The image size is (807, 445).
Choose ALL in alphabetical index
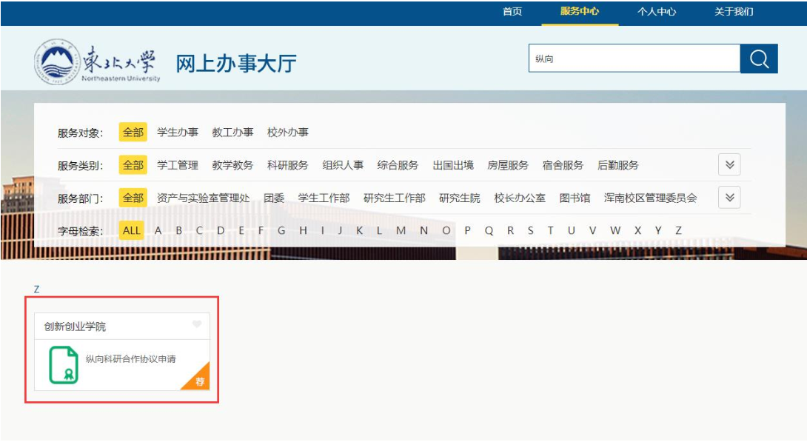(132, 230)
